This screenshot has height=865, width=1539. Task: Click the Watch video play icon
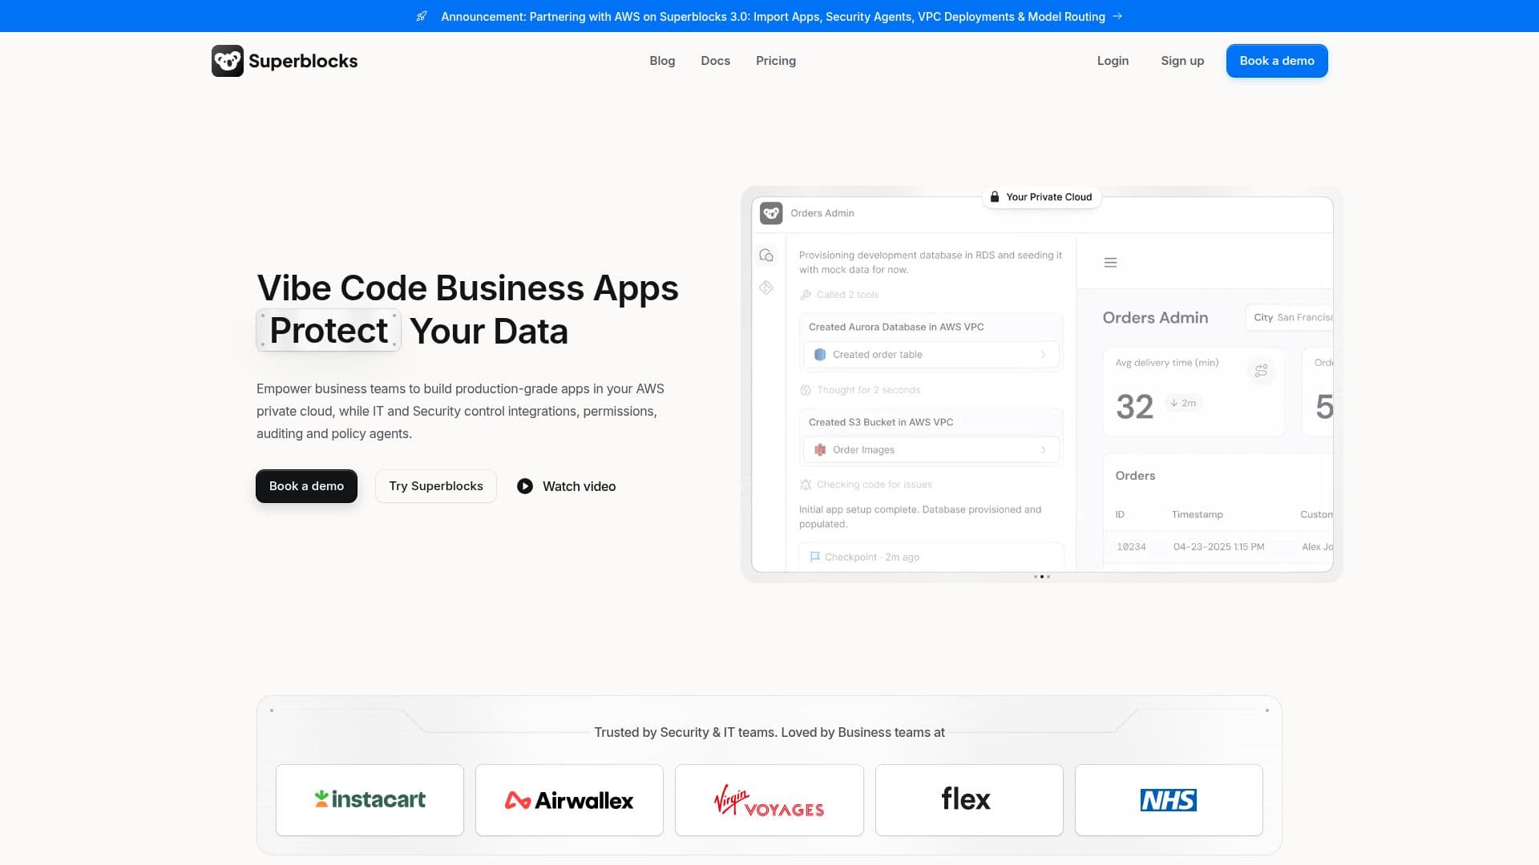[x=525, y=486]
